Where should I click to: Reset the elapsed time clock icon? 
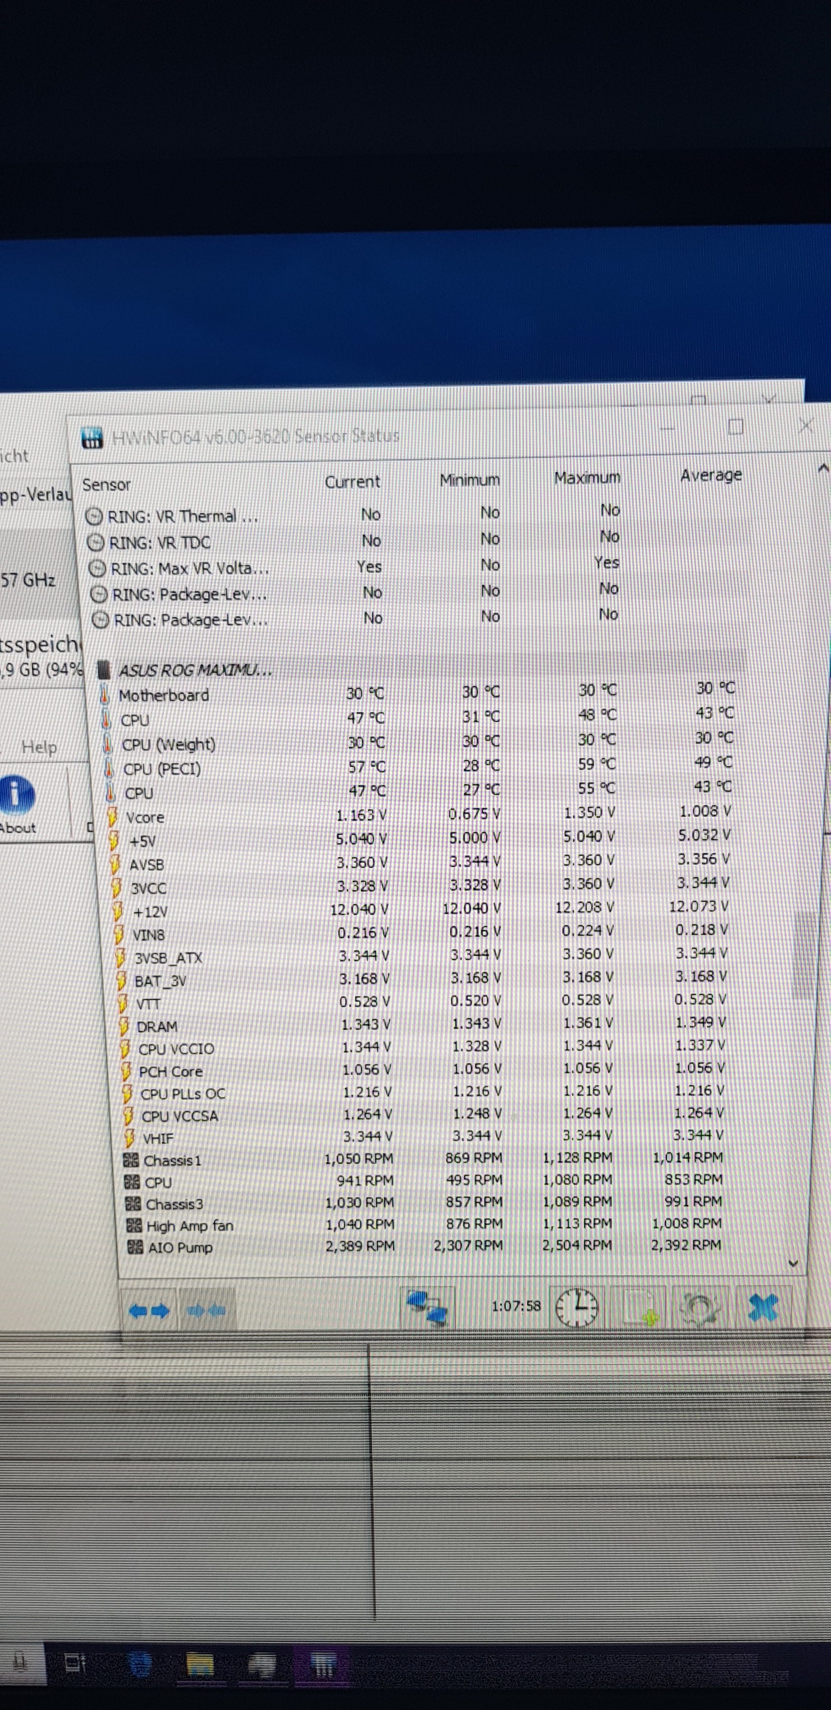576,1306
